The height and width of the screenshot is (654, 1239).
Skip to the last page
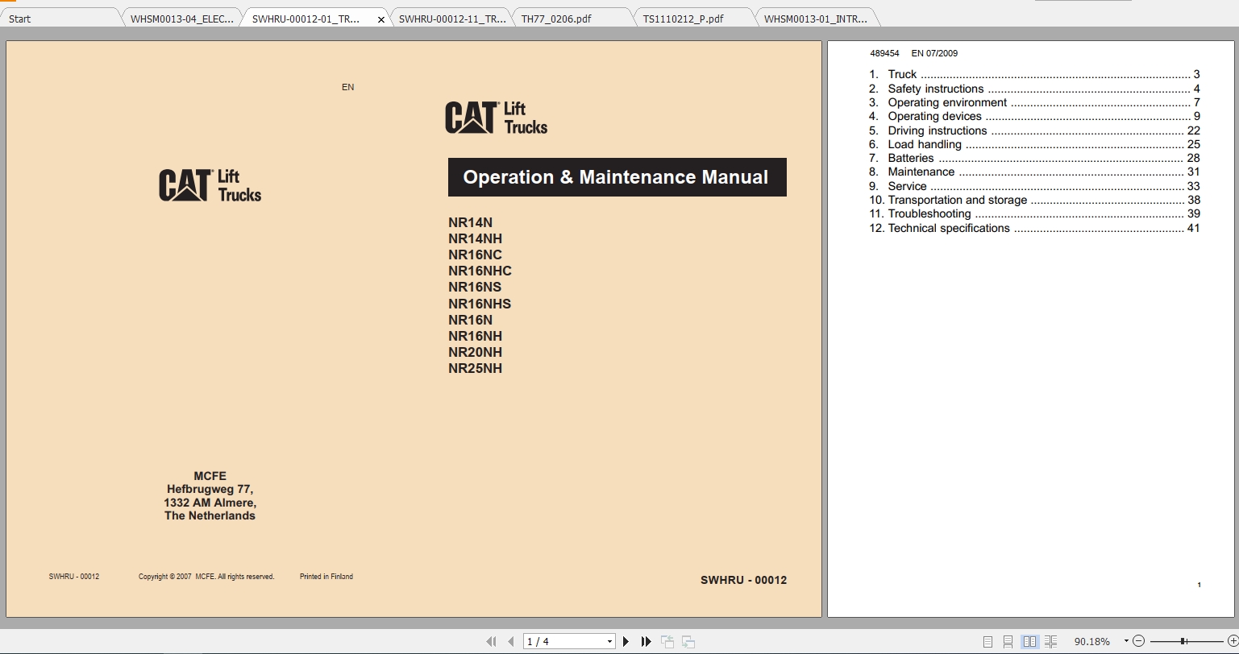[647, 640]
